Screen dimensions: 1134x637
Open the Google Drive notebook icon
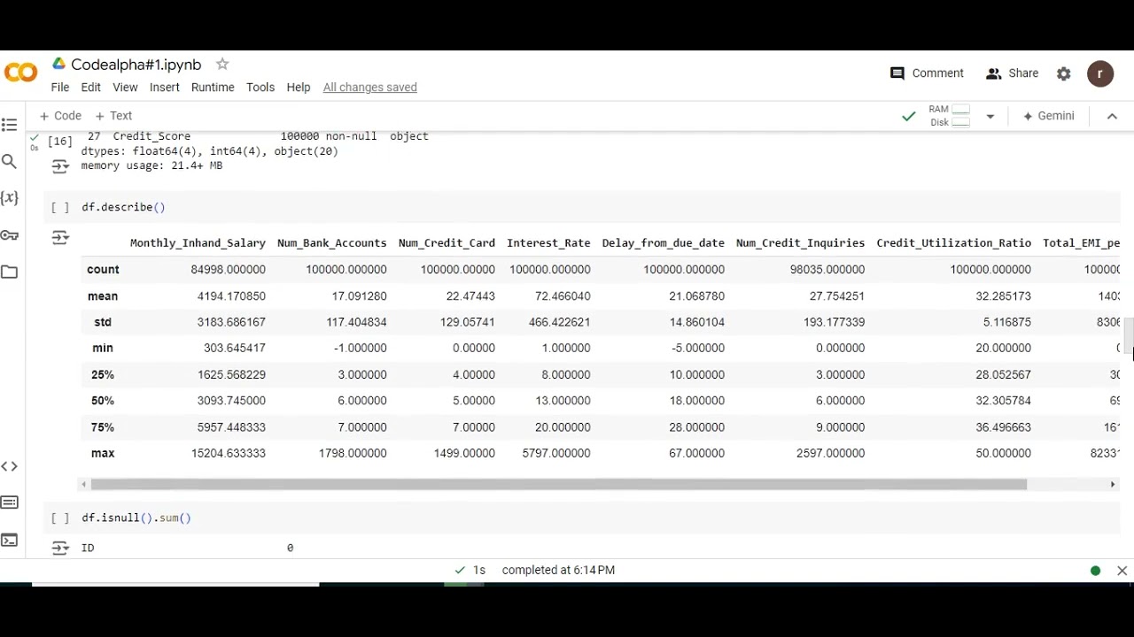(58, 64)
